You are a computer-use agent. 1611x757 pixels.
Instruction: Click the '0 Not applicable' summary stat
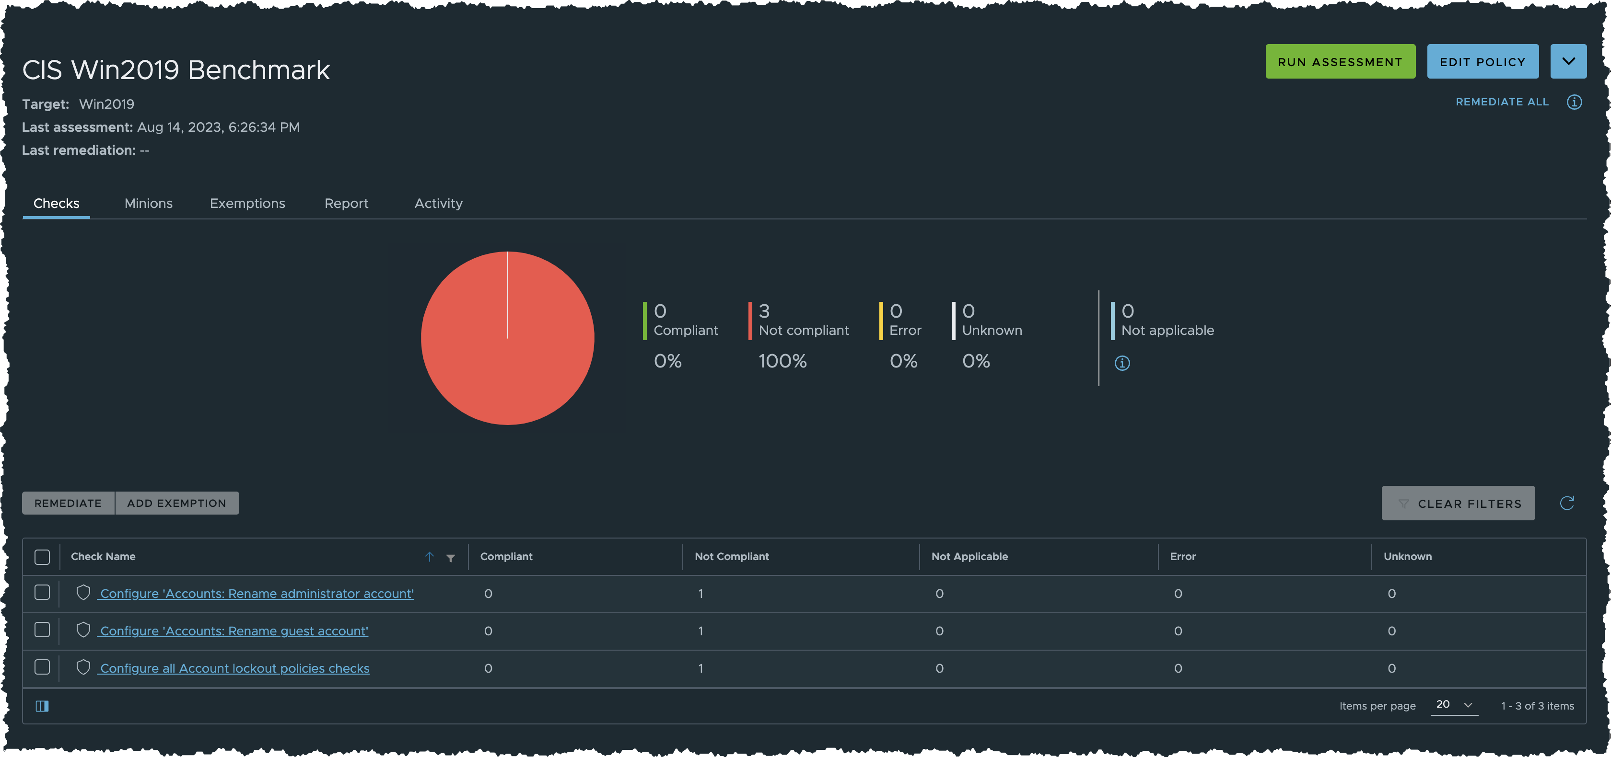[x=1163, y=321]
